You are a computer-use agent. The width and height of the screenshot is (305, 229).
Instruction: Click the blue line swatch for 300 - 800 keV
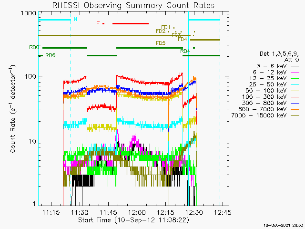[295, 103]
